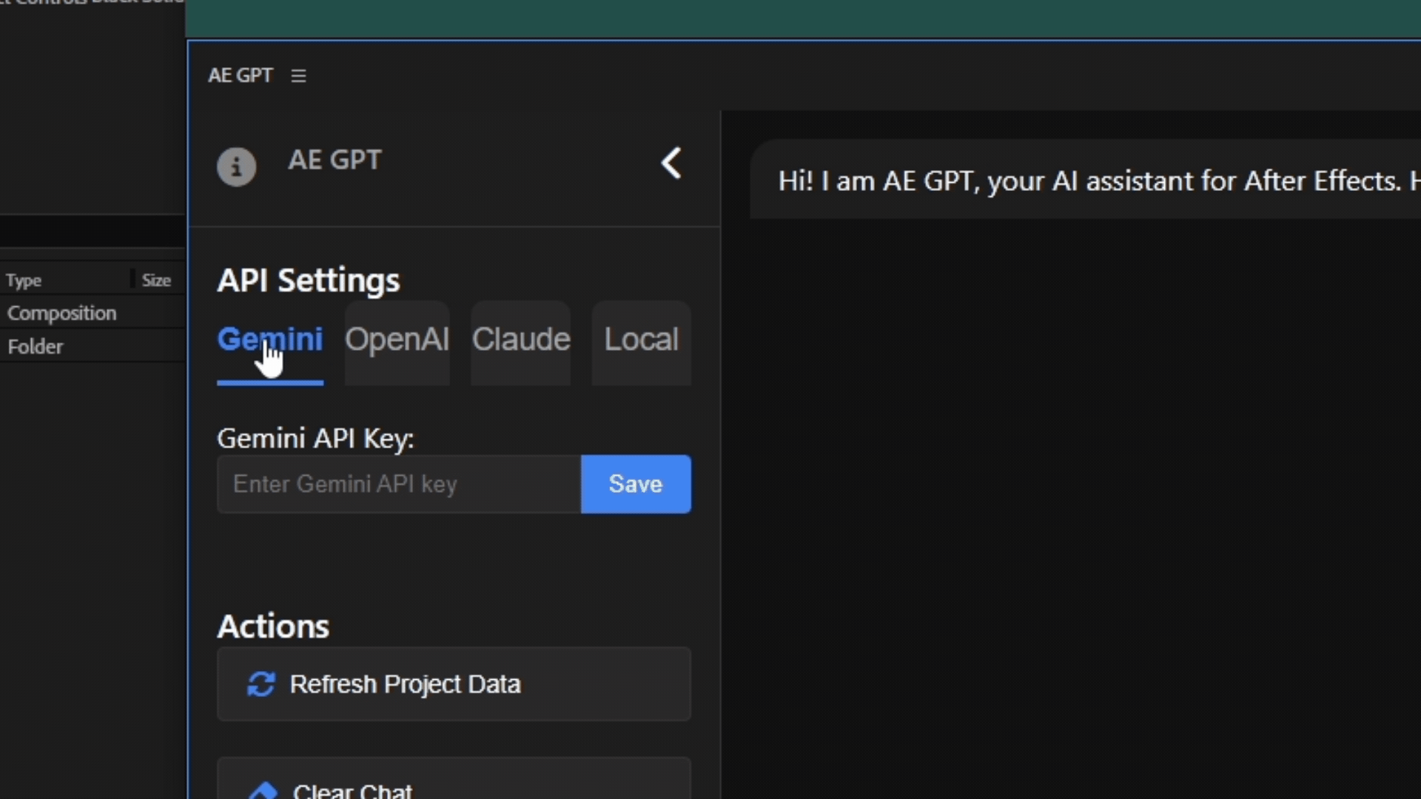Viewport: 1421px width, 799px height.
Task: Click the AE GPT panel title tab
Action: (241, 75)
